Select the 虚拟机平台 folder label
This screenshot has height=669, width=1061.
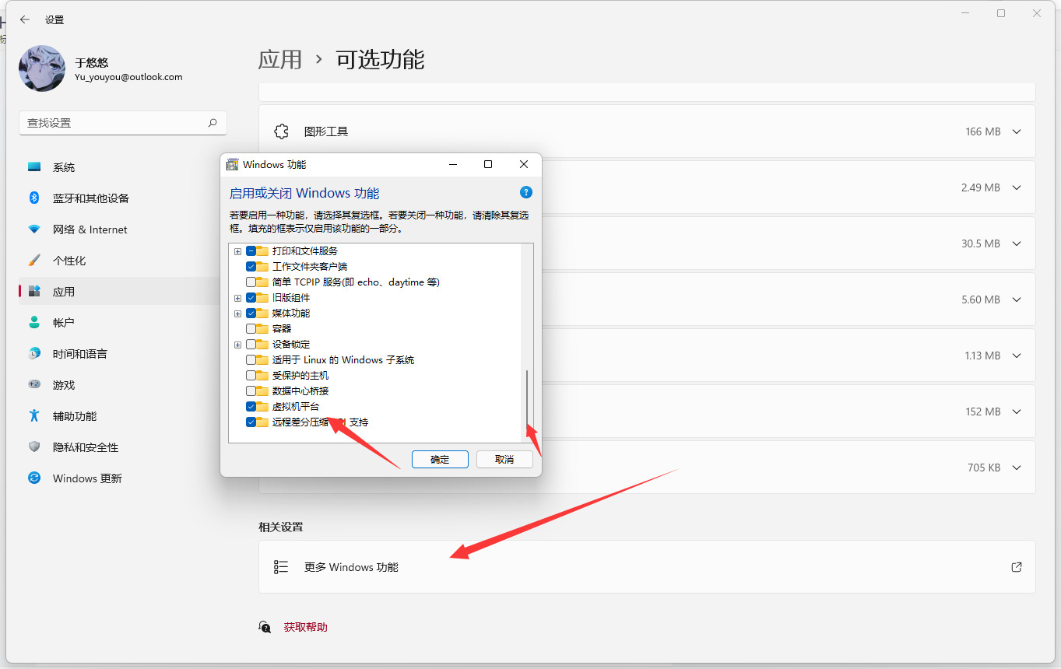click(296, 407)
